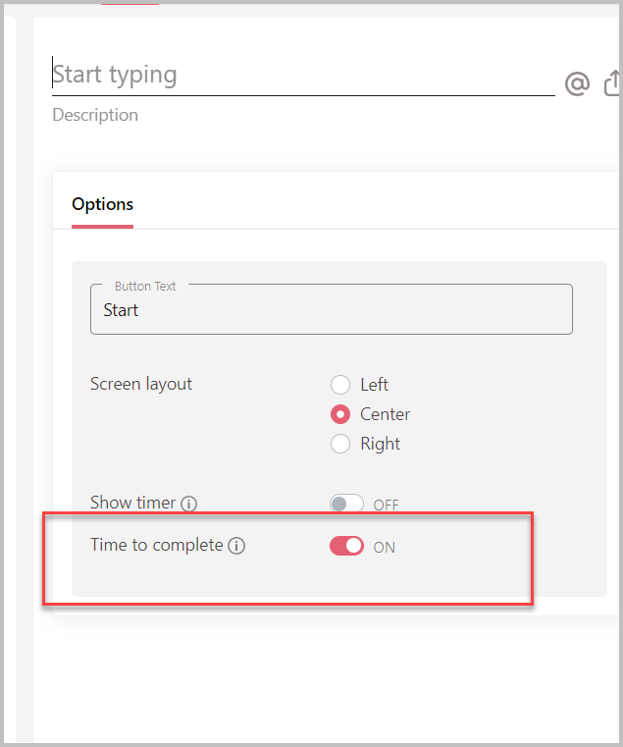The width and height of the screenshot is (623, 747).
Task: Pick the Right screen layout radio button
Action: (340, 444)
